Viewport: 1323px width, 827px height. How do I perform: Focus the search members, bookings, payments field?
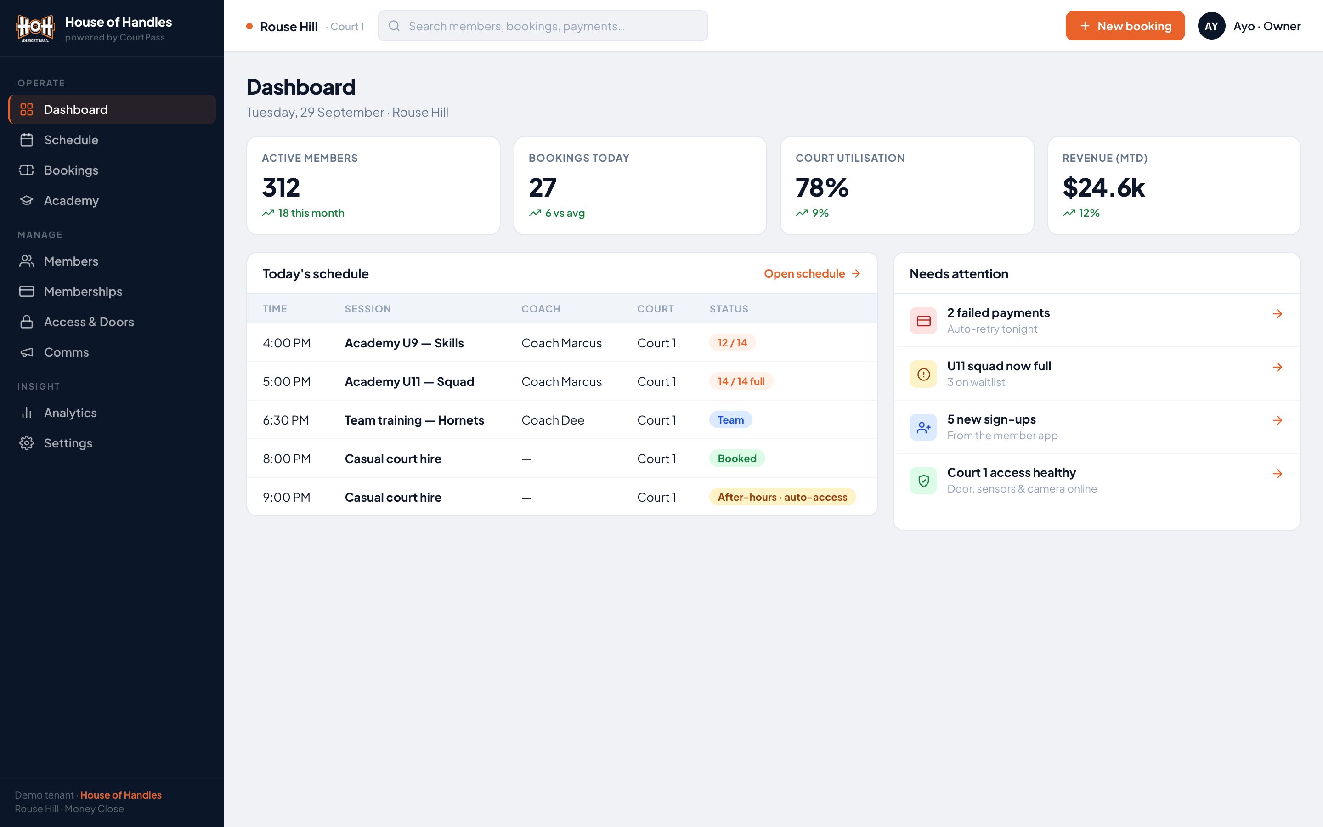[x=543, y=26]
